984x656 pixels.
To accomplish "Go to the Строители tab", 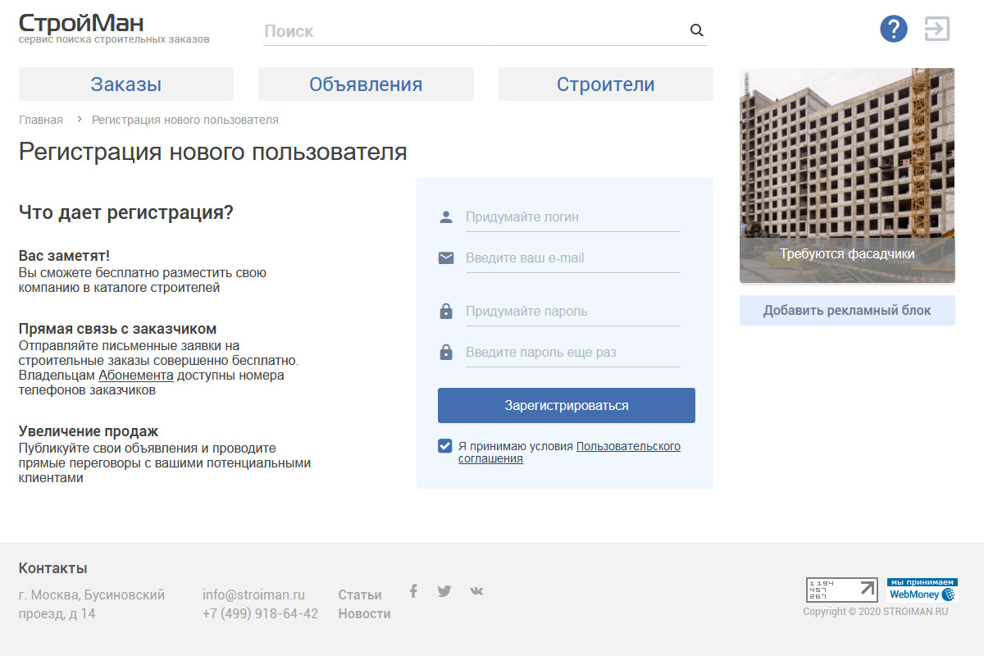I will tap(605, 84).
